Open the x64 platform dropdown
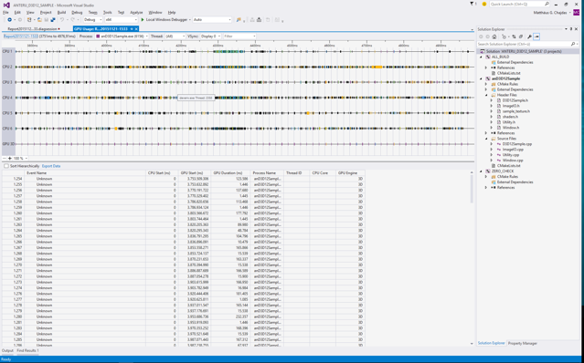This screenshot has height=363, width=584. pyautogui.click(x=121, y=20)
